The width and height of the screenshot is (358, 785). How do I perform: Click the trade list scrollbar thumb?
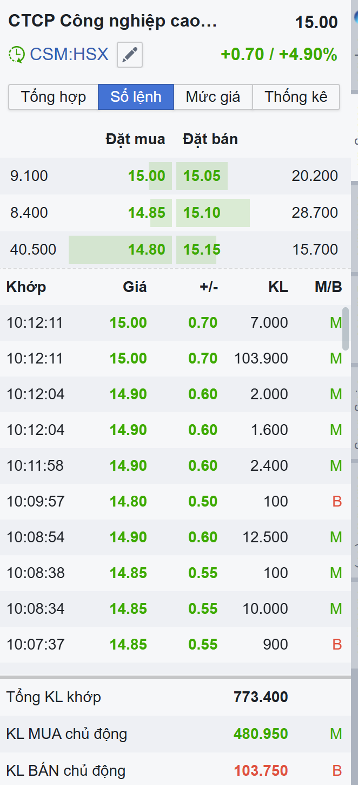tap(346, 329)
